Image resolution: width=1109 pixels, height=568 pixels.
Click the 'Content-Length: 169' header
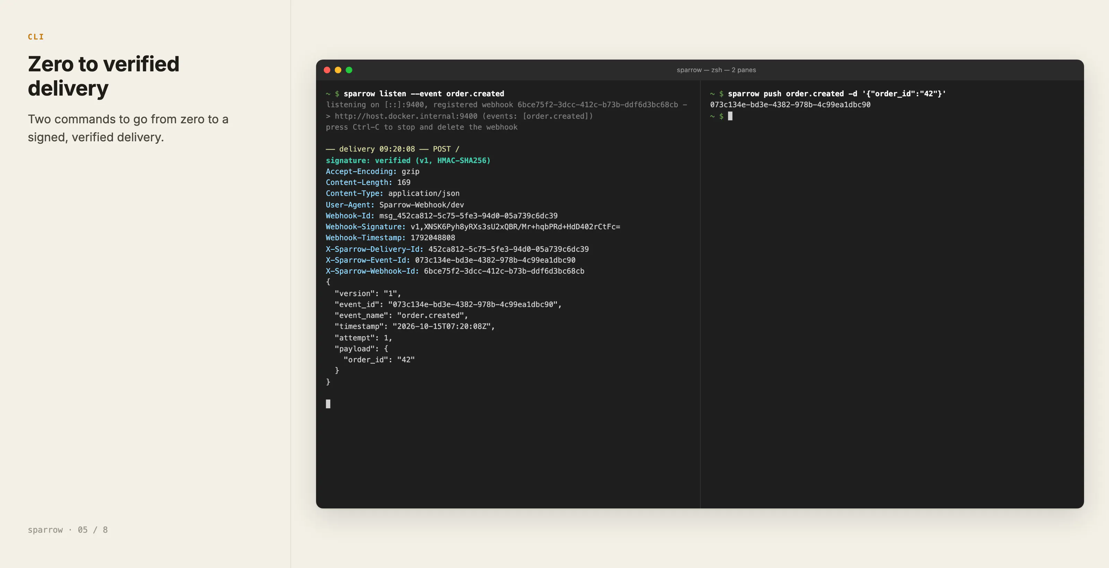click(368, 183)
